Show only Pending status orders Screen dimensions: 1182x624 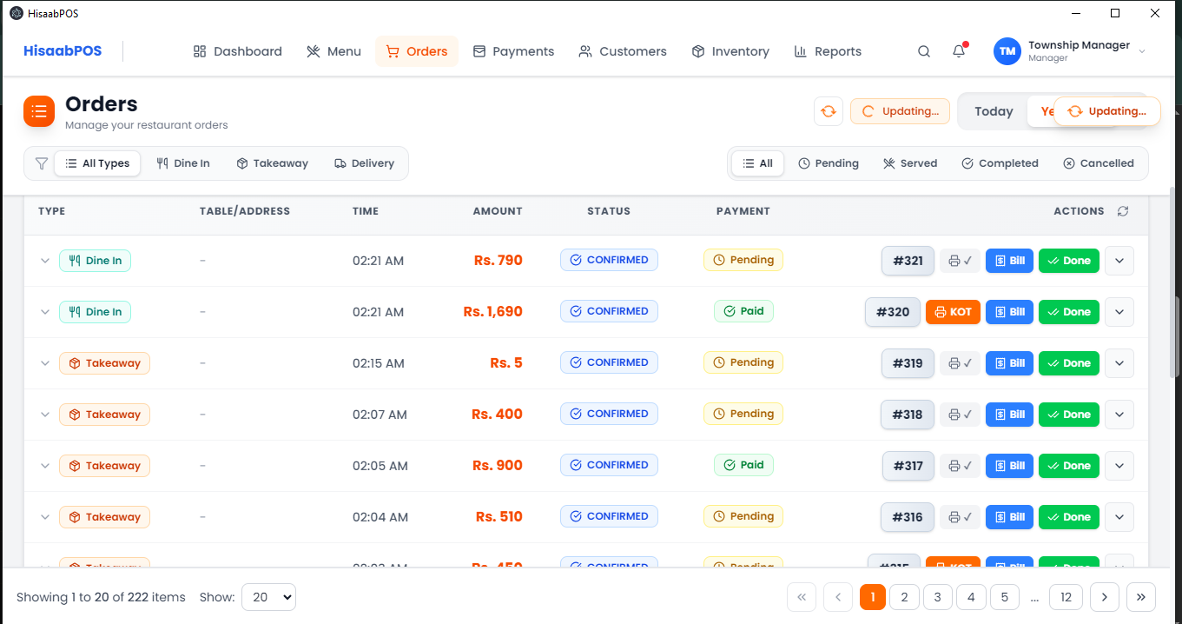pos(829,163)
